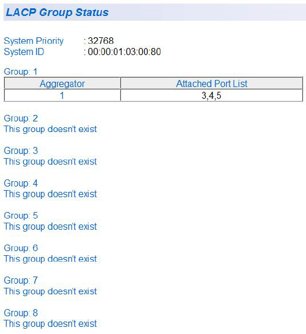Click the Group: 3 label

[x=21, y=150]
